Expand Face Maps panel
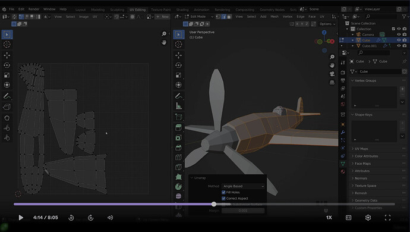This screenshot has height=232, width=410. tap(362, 164)
